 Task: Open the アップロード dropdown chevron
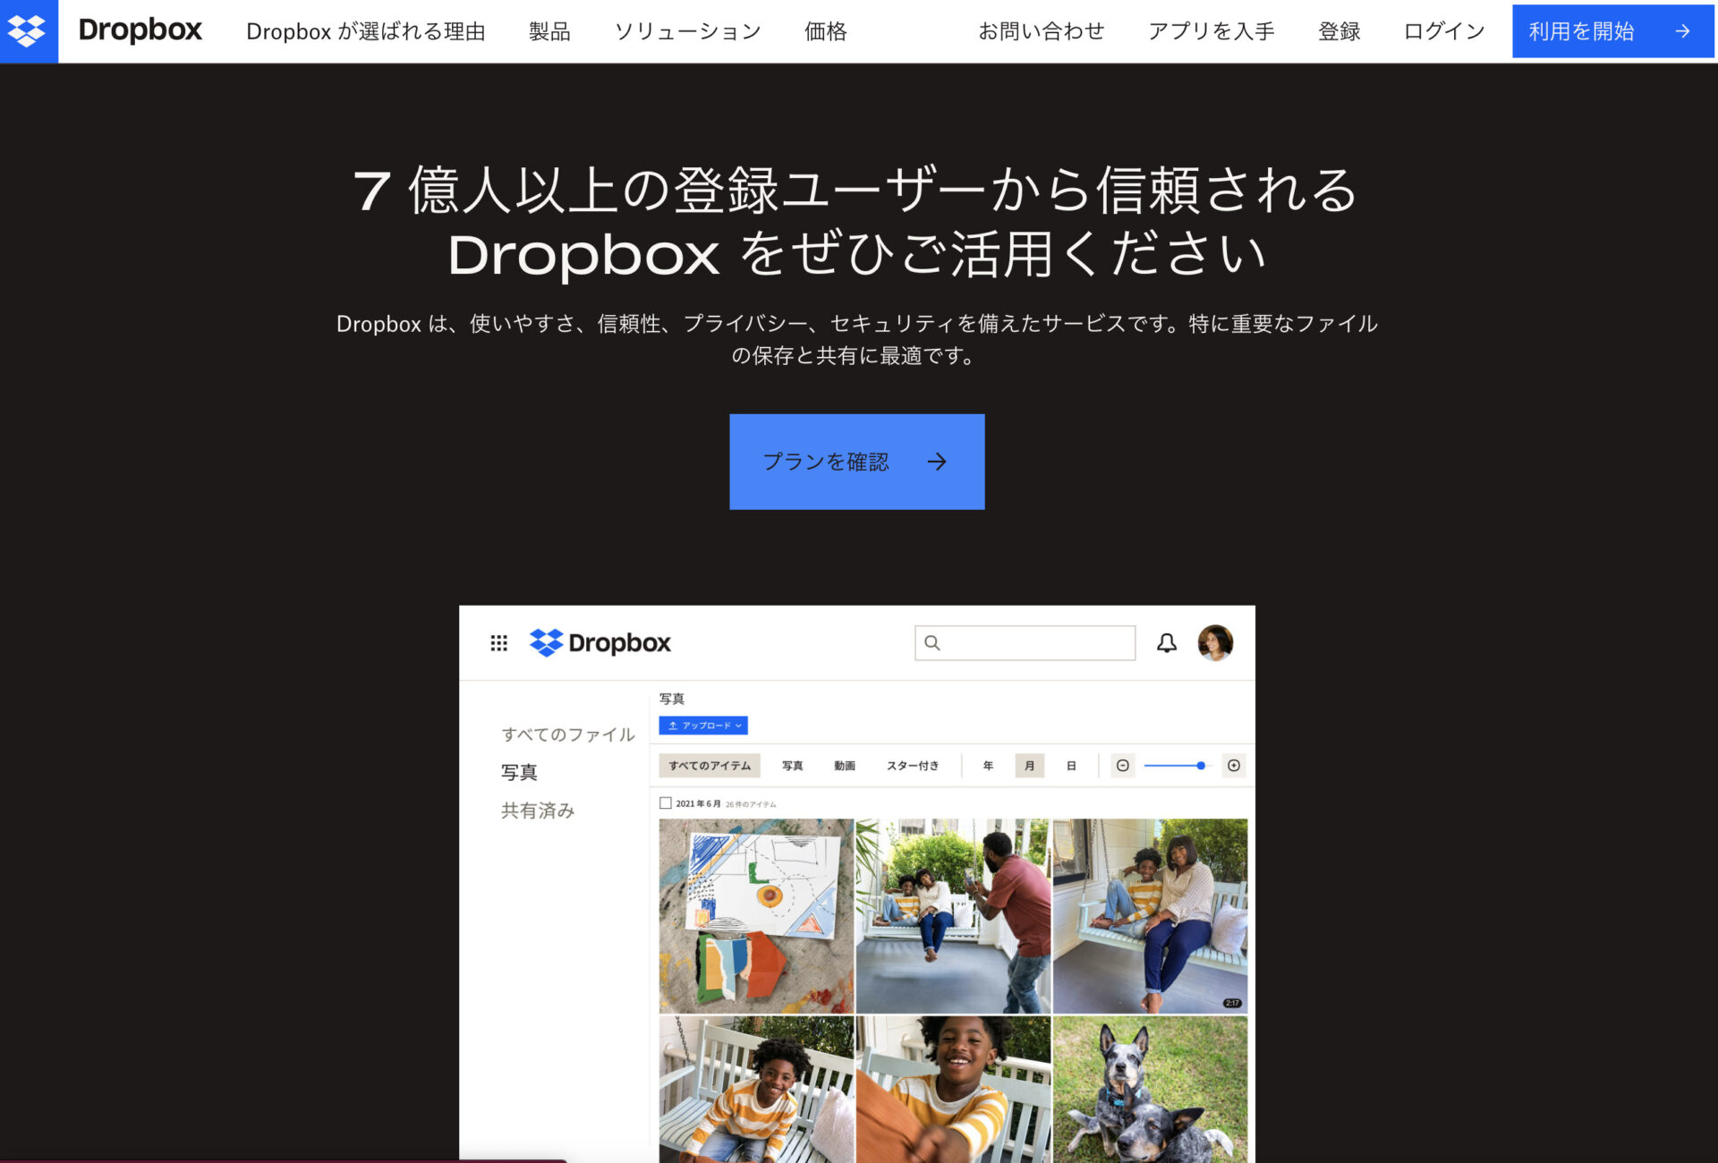point(738,726)
